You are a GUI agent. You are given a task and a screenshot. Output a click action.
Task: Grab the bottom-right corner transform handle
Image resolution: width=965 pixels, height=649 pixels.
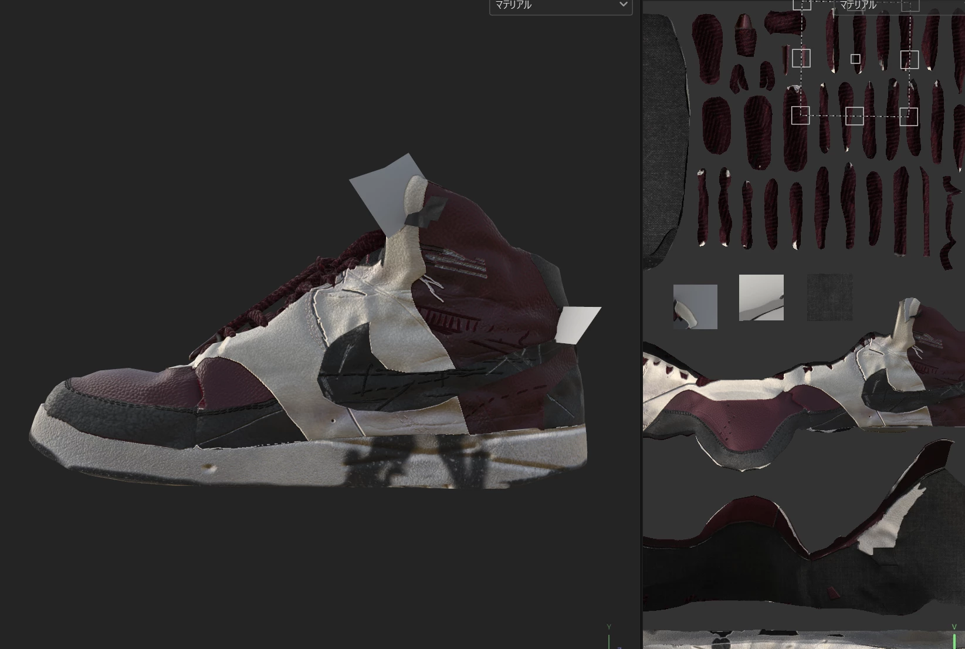click(x=909, y=116)
